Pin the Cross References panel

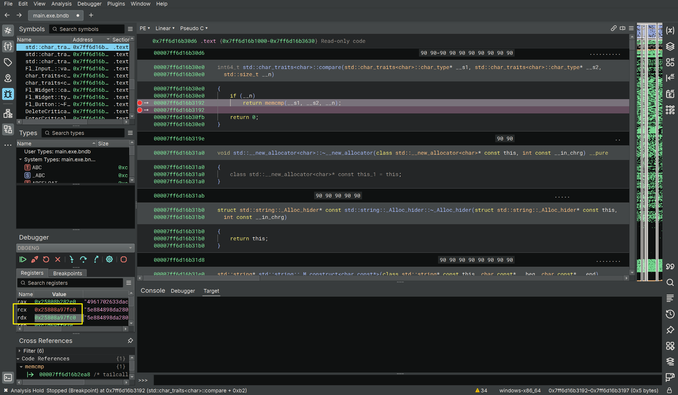click(x=130, y=341)
